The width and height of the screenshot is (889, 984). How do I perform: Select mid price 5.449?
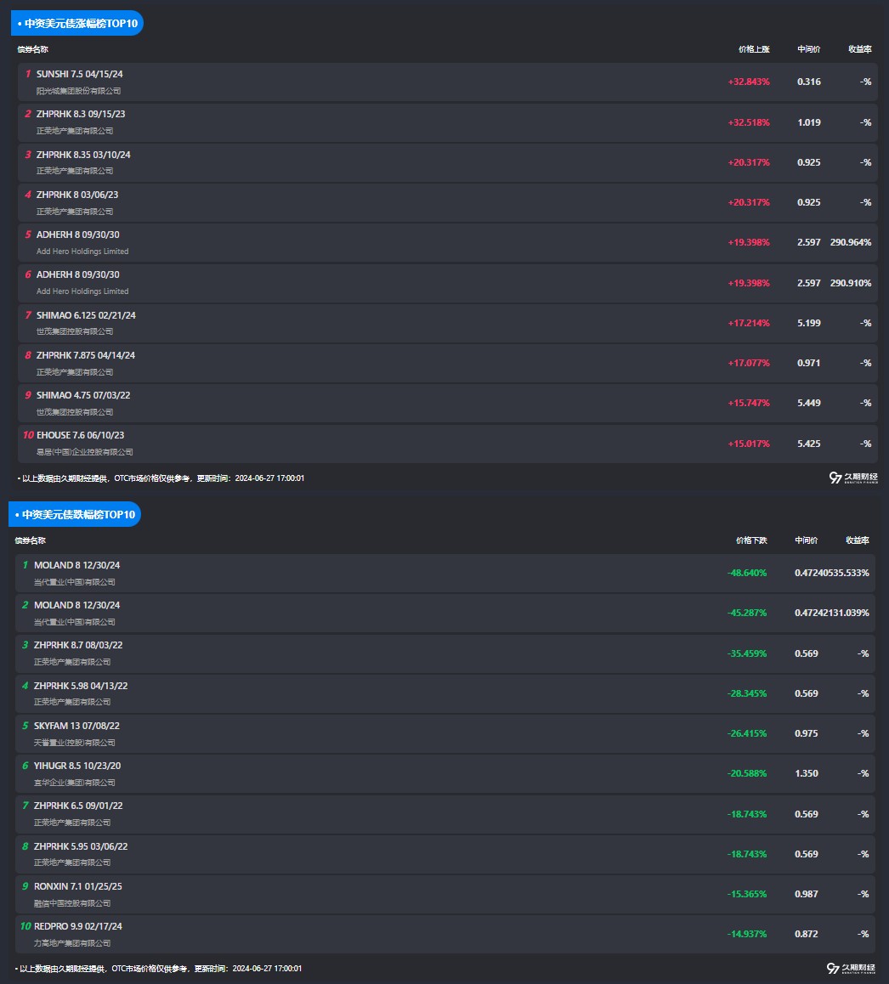tap(808, 403)
